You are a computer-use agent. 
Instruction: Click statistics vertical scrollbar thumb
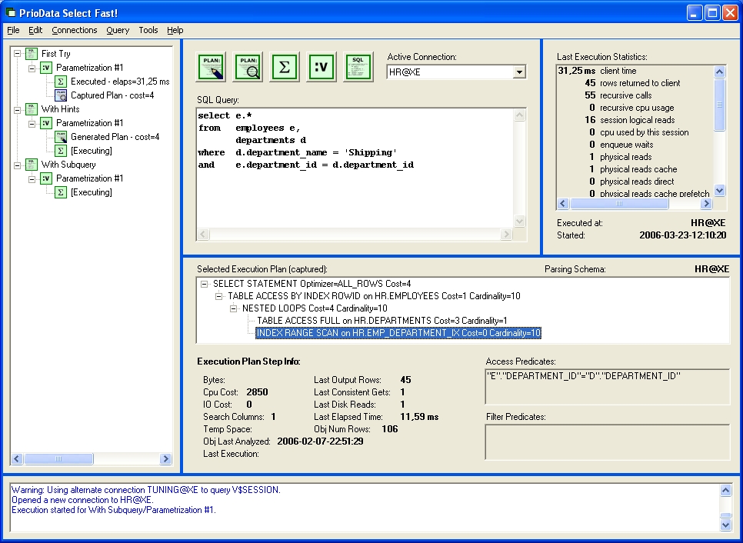719,105
